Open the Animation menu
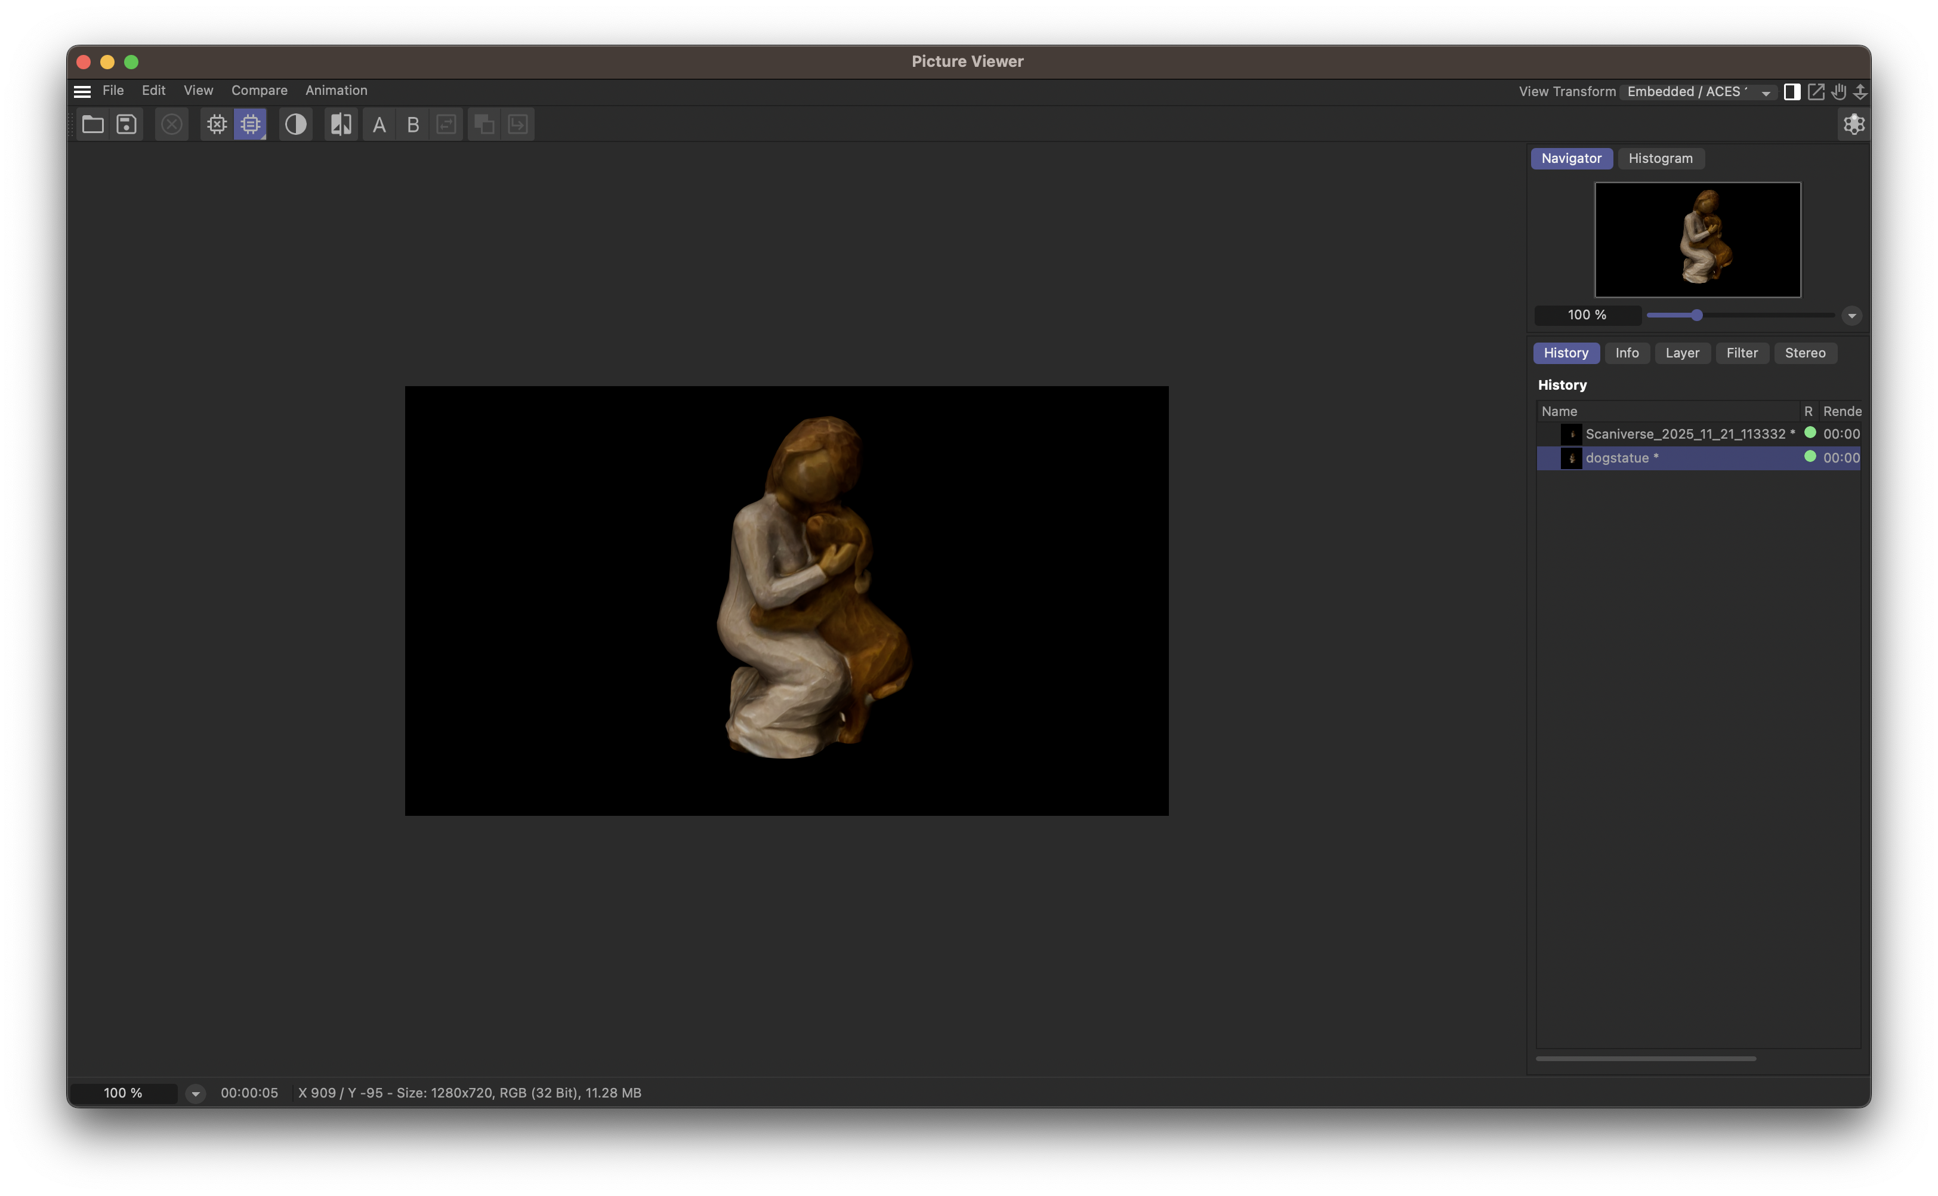The height and width of the screenshot is (1196, 1938). (x=336, y=90)
